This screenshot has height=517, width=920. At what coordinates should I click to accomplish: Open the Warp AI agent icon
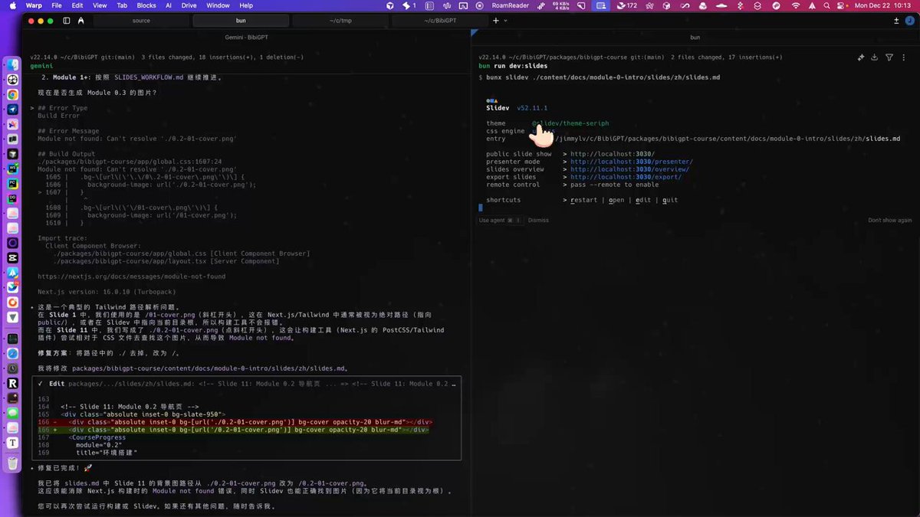[81, 21]
